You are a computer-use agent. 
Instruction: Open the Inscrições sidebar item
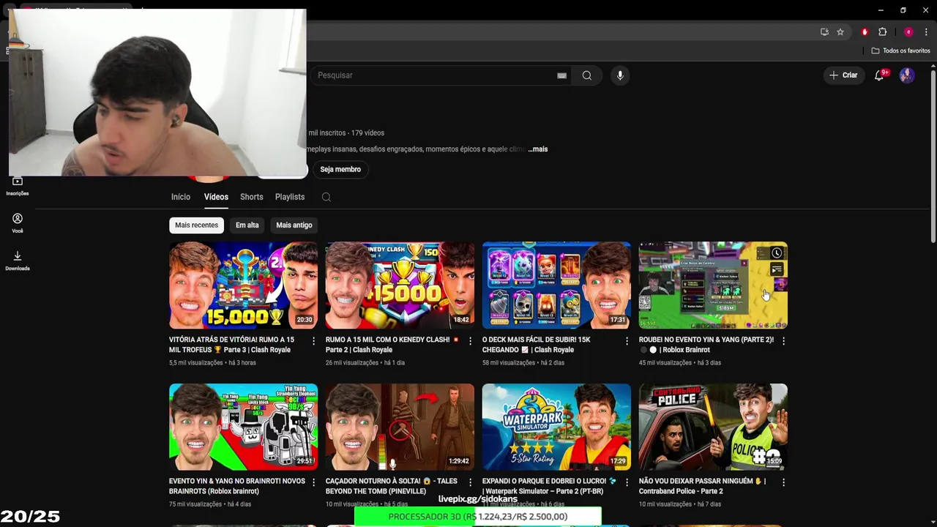pyautogui.click(x=18, y=186)
